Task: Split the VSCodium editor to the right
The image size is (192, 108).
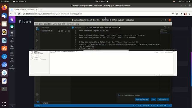Action: pyautogui.click(x=165, y=27)
